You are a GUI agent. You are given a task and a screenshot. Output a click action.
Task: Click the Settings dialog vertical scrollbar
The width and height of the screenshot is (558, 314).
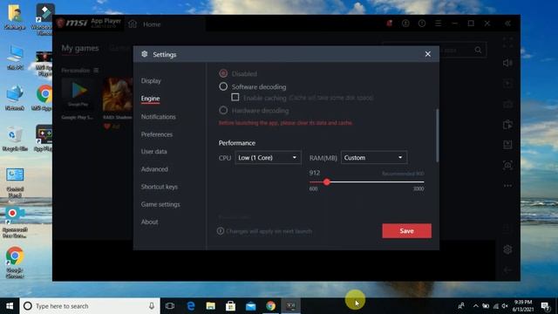[x=437, y=135]
